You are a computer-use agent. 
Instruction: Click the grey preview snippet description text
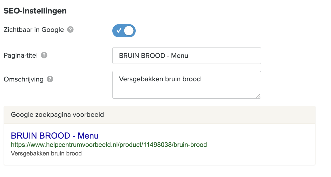click(x=46, y=153)
